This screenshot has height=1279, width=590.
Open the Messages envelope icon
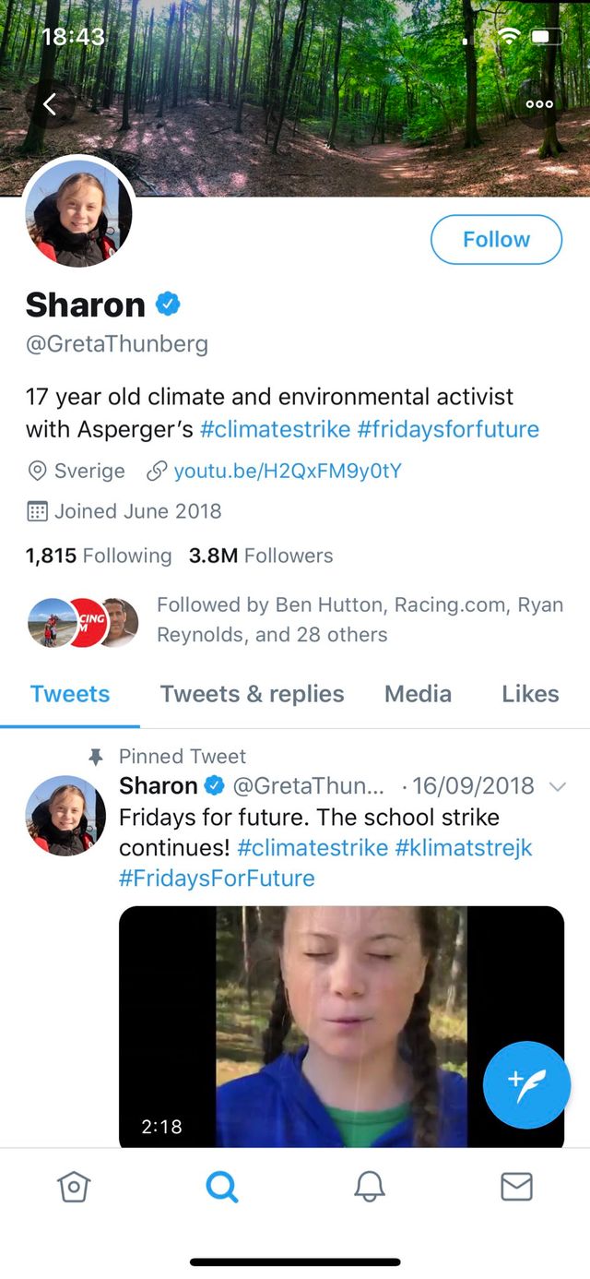(x=516, y=1187)
